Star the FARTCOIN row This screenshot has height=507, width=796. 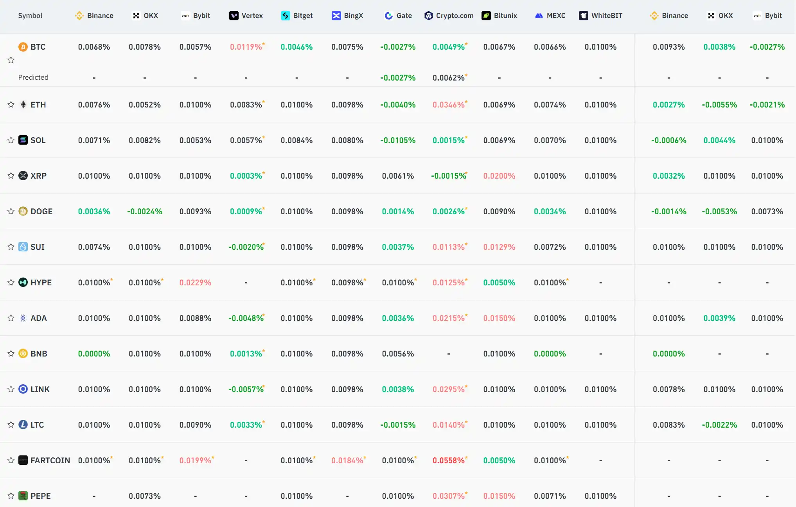11,460
